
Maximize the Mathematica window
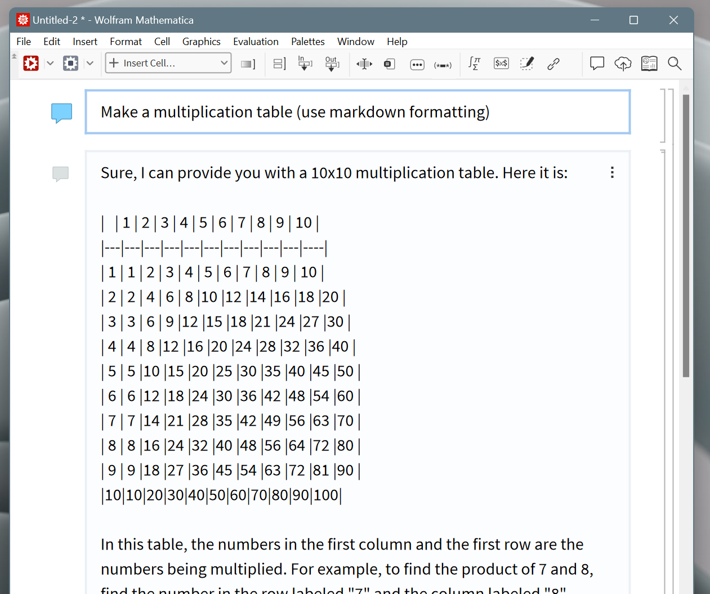(633, 20)
